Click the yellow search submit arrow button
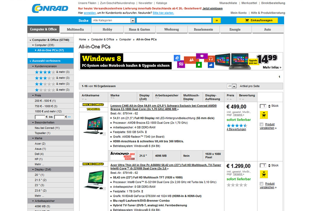 pyautogui.click(x=217, y=20)
